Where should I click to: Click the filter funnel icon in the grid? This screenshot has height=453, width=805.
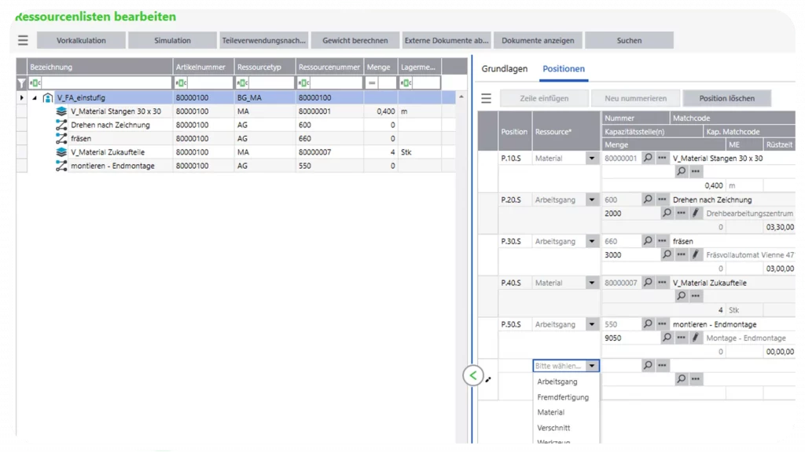point(21,82)
